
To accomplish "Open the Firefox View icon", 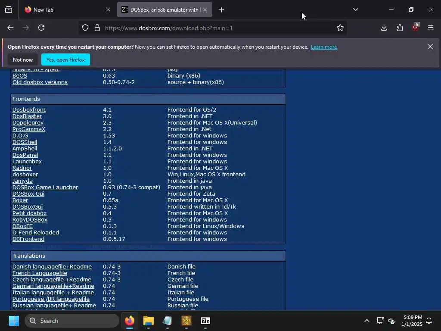I will click(x=9, y=9).
